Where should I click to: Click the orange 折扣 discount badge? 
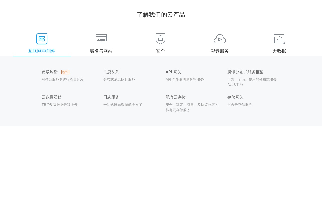coord(65,72)
